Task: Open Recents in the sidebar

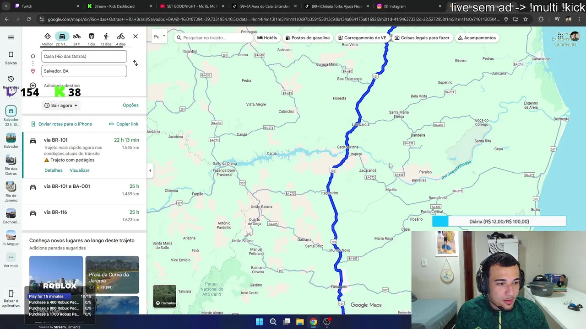Action: pyautogui.click(x=11, y=82)
